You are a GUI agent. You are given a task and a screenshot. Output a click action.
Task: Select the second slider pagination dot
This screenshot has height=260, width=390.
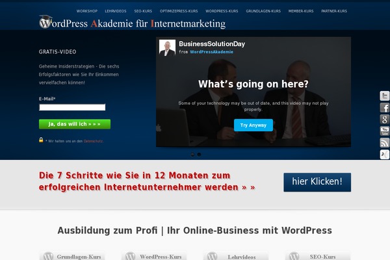point(199,155)
